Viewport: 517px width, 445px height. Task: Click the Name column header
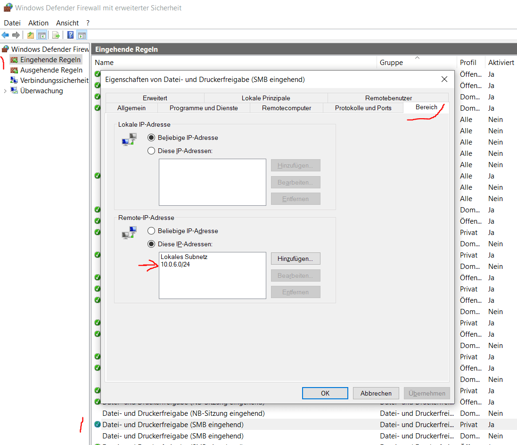[x=234, y=63]
